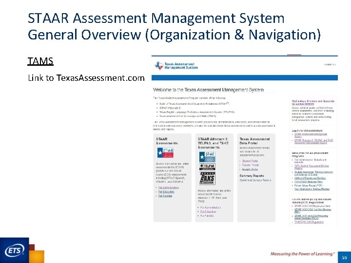Open STAAR Alternate 2, TELPAS, and TAKS login link
This screenshot has height=263, width=351.
pyautogui.click(x=313, y=141)
